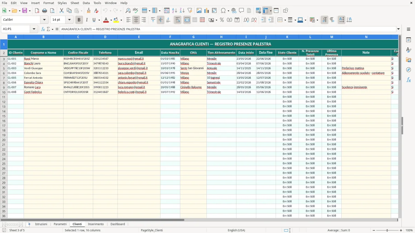Image resolution: width=415 pixels, height=233 pixels.
Task: Toggle Wrap Text button
Action: tap(177, 20)
